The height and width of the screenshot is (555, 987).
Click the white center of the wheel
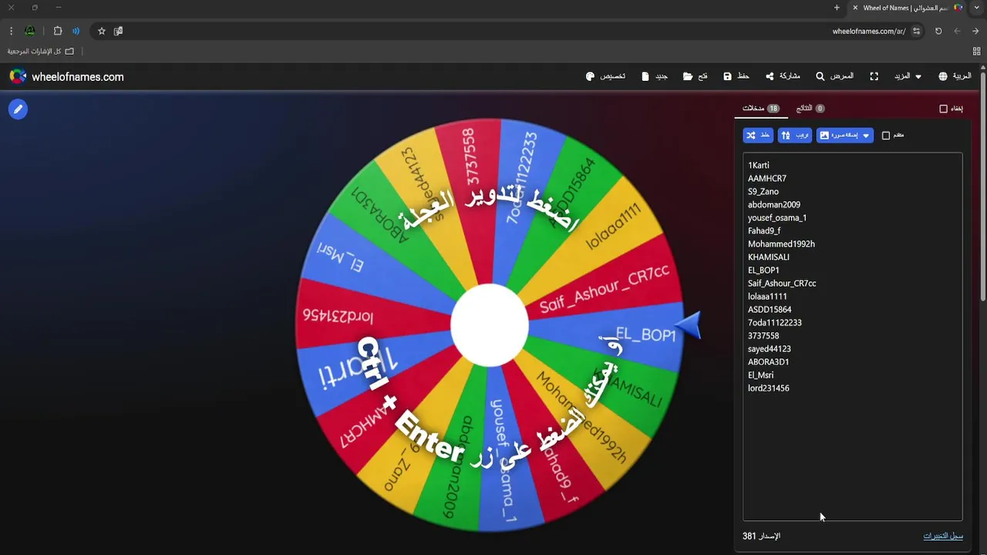(x=490, y=325)
